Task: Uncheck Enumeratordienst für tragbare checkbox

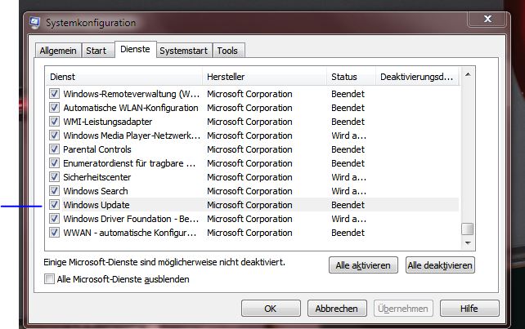Action: [x=54, y=162]
